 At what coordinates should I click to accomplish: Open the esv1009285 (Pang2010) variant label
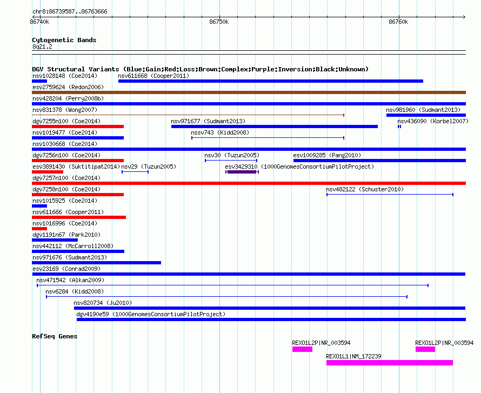[x=327, y=155]
